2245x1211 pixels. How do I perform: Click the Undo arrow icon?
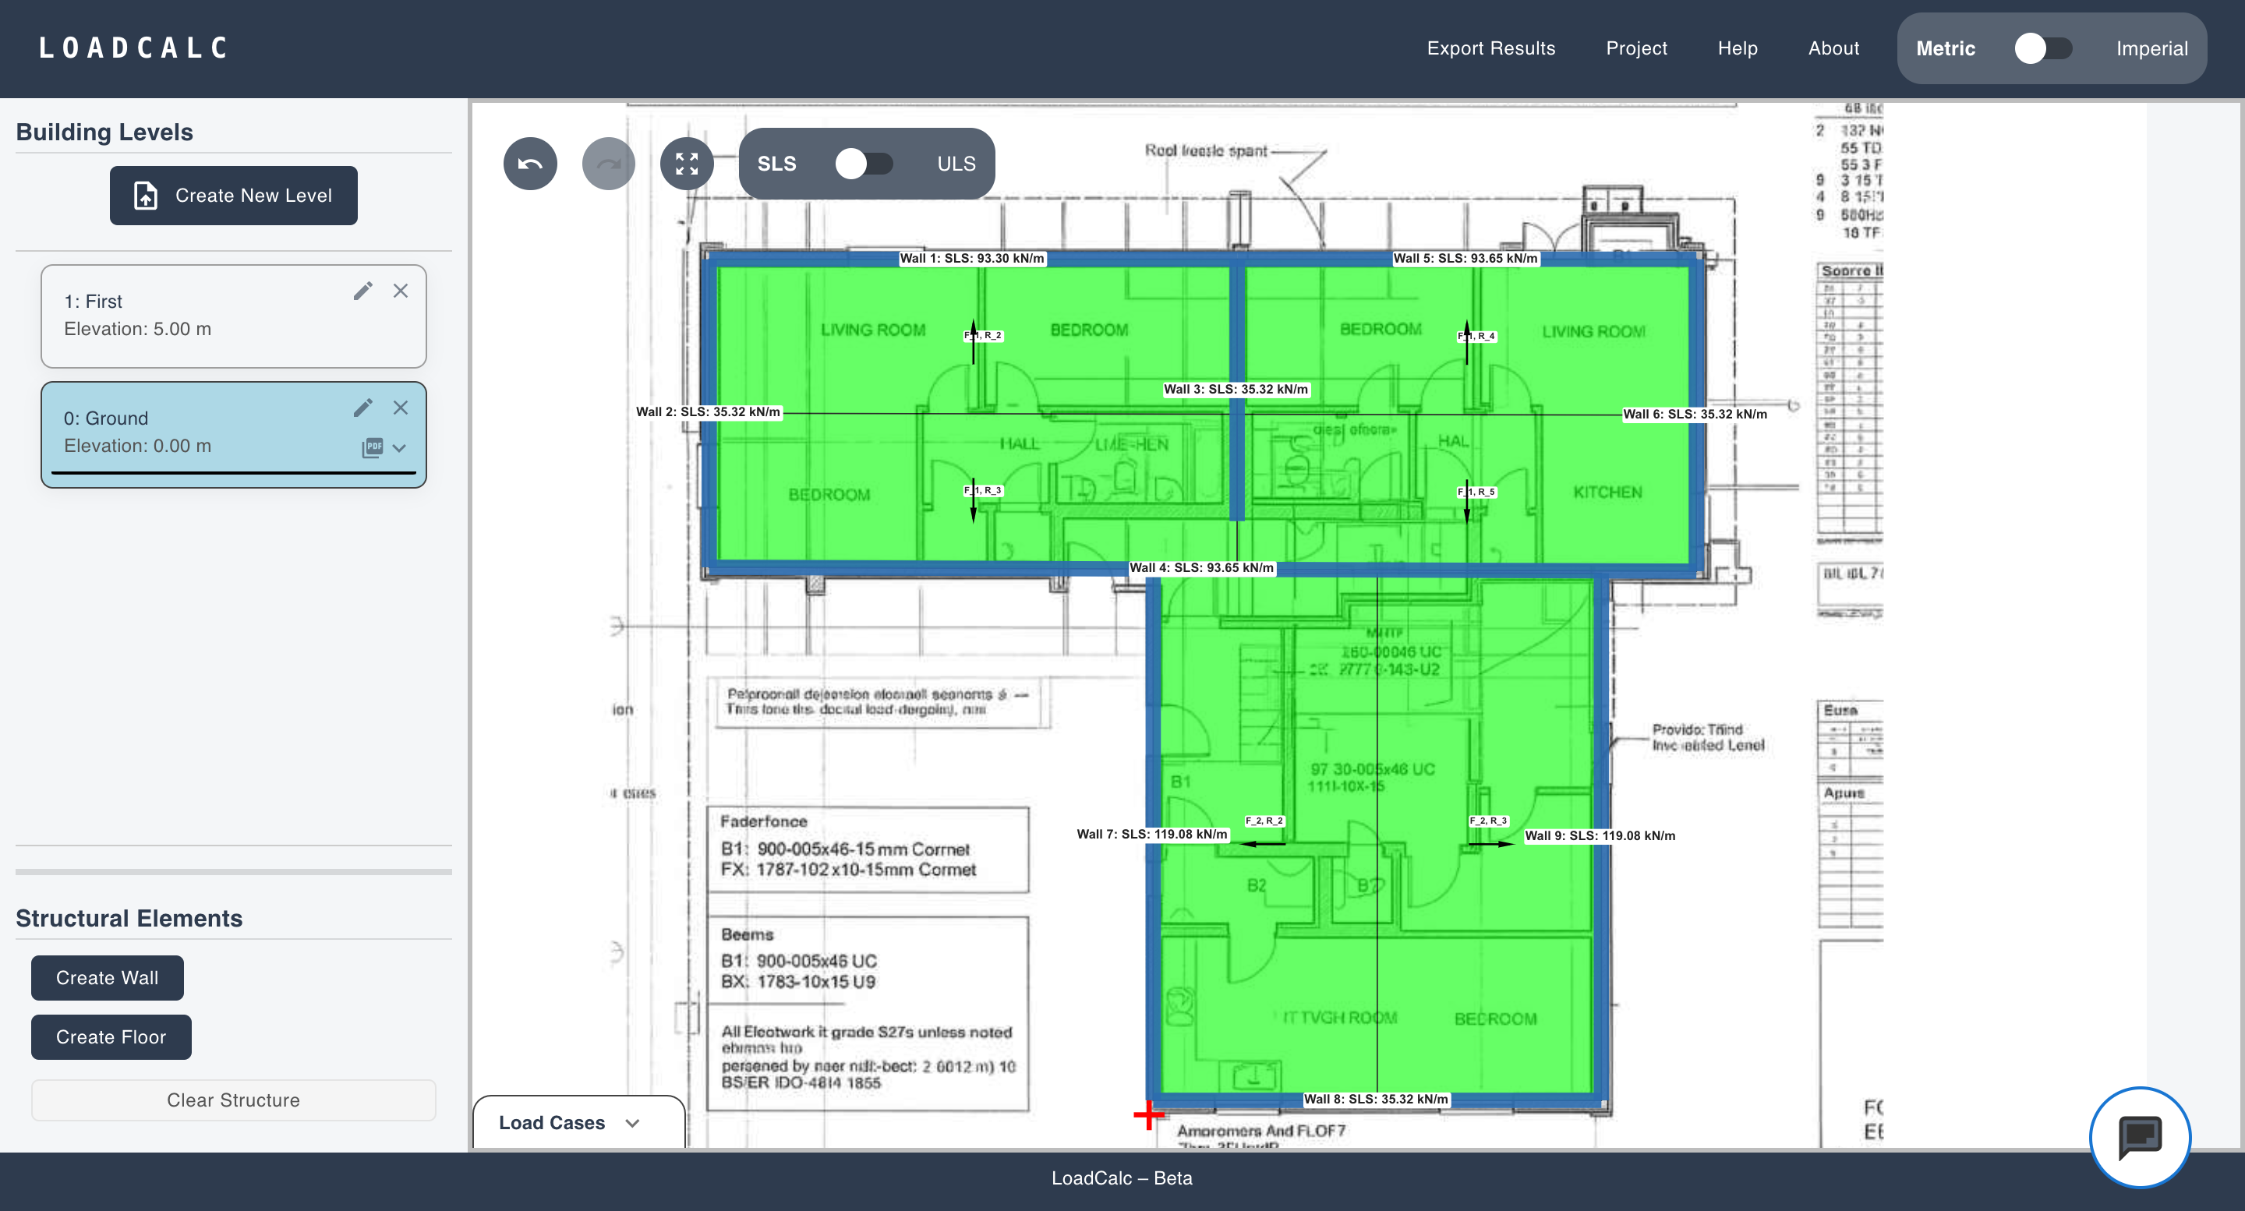pos(529,163)
